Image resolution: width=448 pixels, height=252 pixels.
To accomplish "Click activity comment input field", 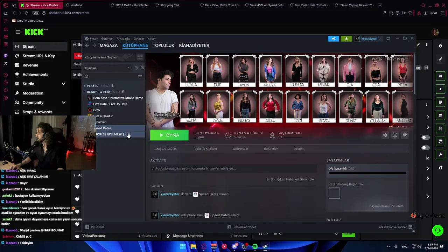I will click(233, 168).
